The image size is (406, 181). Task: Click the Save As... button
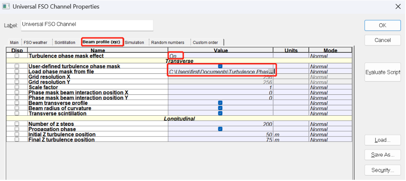click(382, 155)
